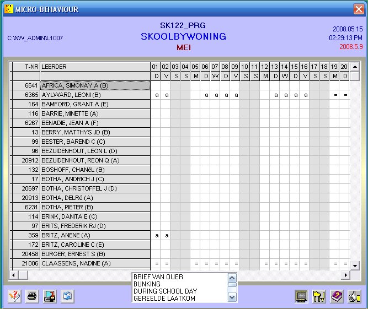Click the exit door icon at bottom right
This screenshot has height=309, width=368.
click(x=354, y=296)
